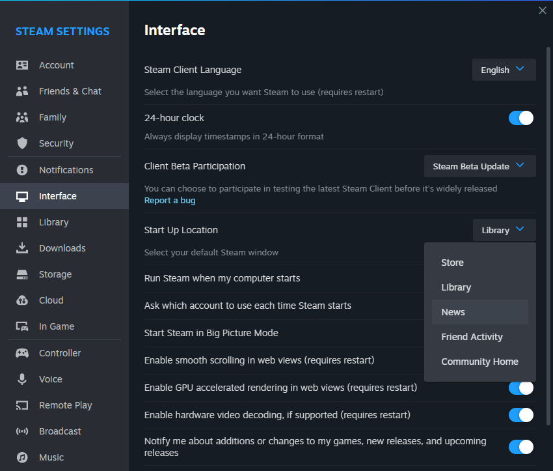Collapse the Start Up Location dropdown
The width and height of the screenshot is (553, 471).
click(x=504, y=230)
